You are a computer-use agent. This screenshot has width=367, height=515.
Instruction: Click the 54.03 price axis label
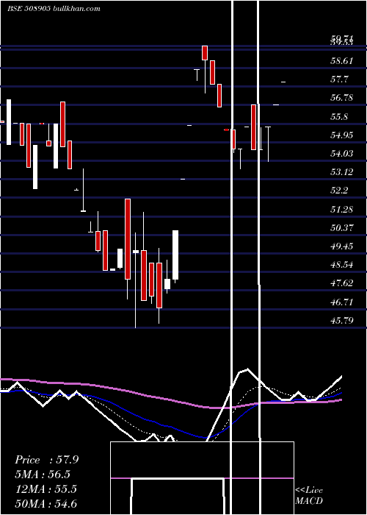(x=342, y=153)
